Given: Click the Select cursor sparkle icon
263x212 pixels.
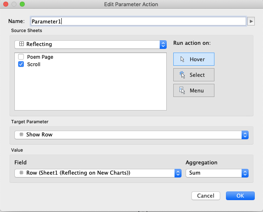Looking at the screenshot, I should pos(181,75).
